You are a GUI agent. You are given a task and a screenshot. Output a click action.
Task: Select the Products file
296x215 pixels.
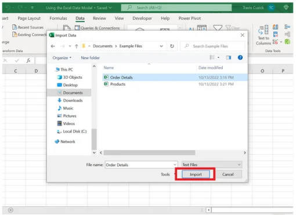pos(175,84)
